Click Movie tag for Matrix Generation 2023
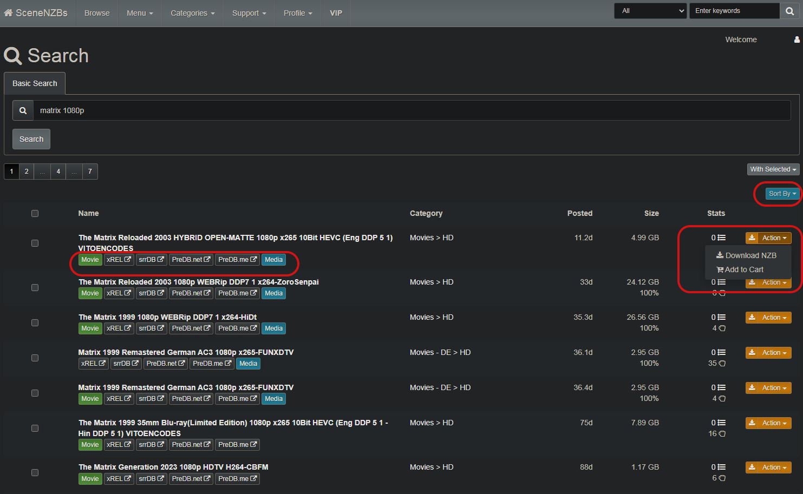 (x=90, y=479)
